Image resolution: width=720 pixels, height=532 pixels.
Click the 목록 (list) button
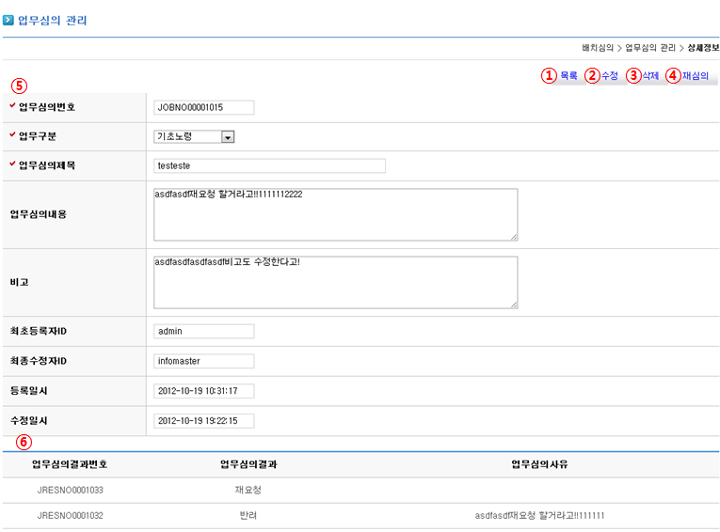click(568, 76)
